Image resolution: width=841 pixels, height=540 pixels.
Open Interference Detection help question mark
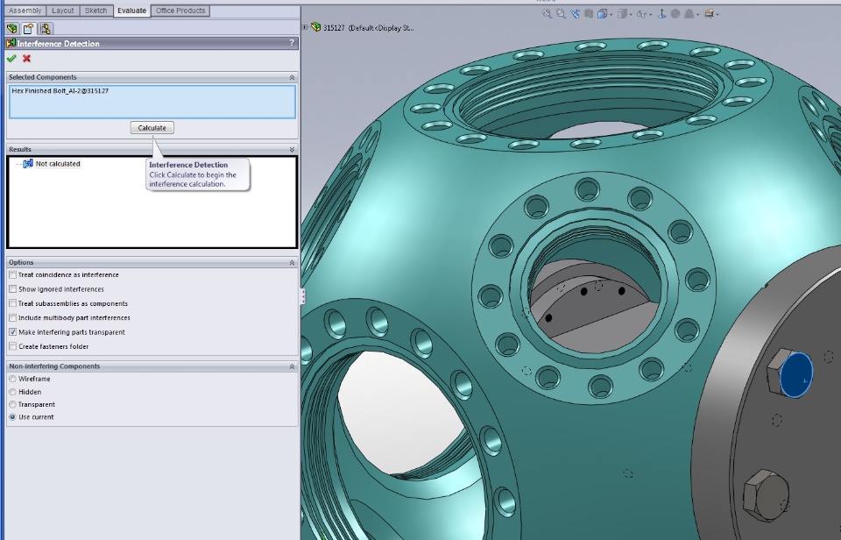pos(292,43)
